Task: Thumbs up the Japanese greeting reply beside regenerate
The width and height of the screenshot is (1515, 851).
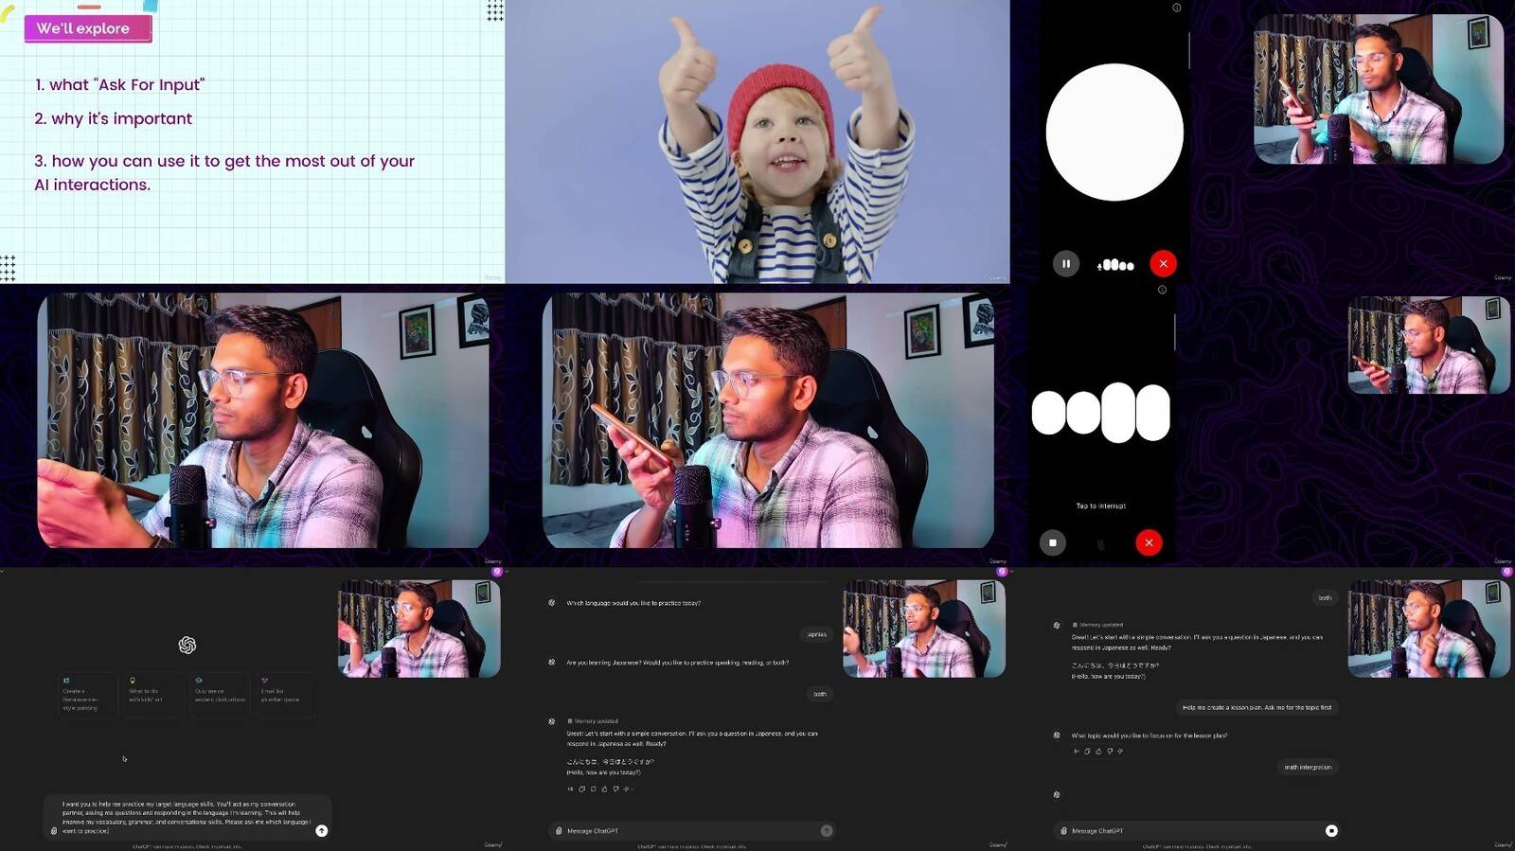Action: point(604,789)
